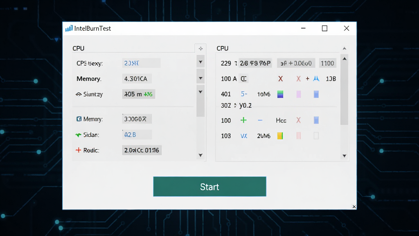The width and height of the screenshot is (419, 236).
Task: Maximize the IntelBurnTest window
Action: click(324, 28)
